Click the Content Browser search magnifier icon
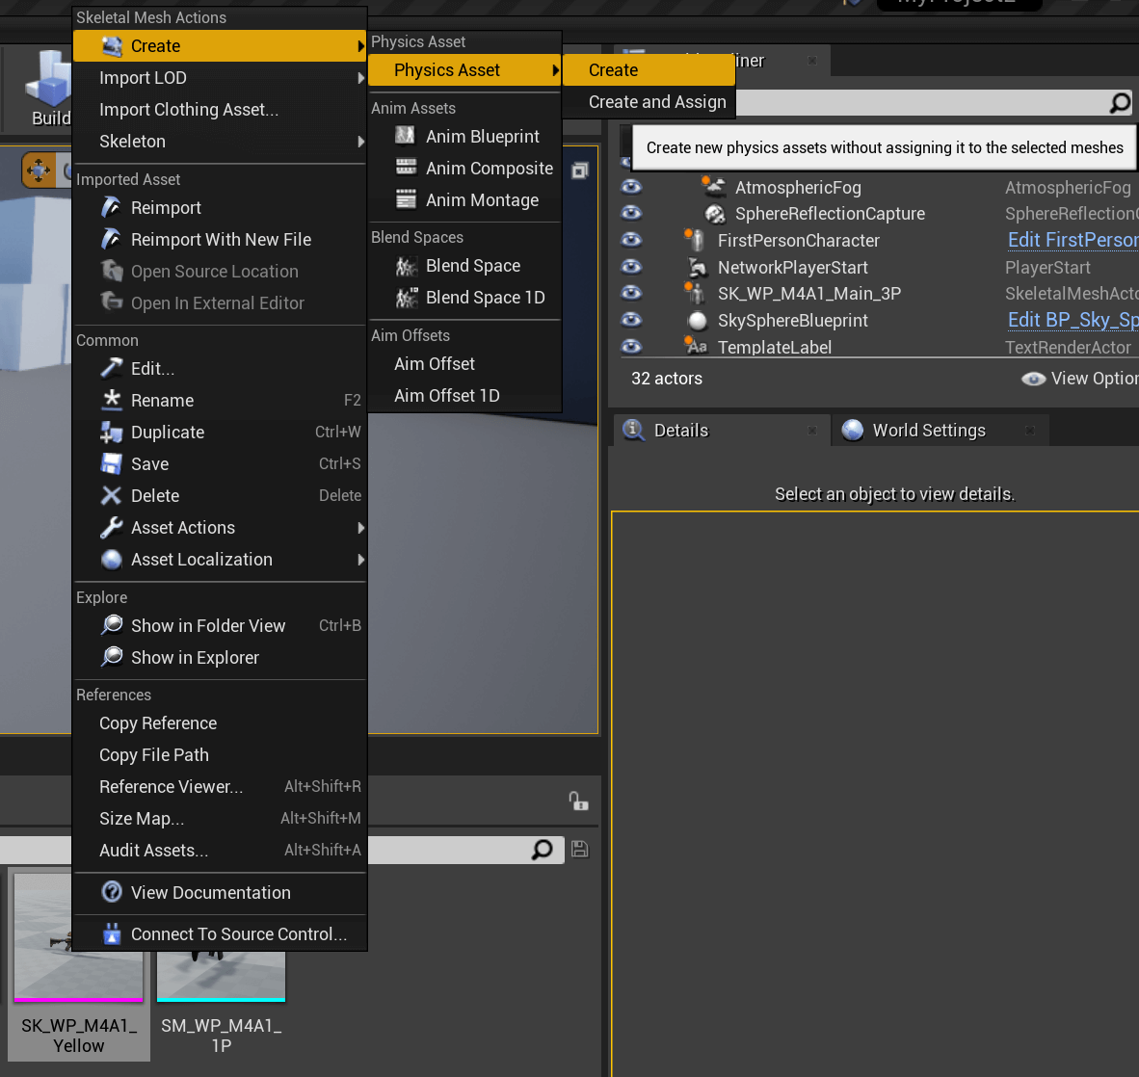This screenshot has width=1139, height=1077. [542, 850]
